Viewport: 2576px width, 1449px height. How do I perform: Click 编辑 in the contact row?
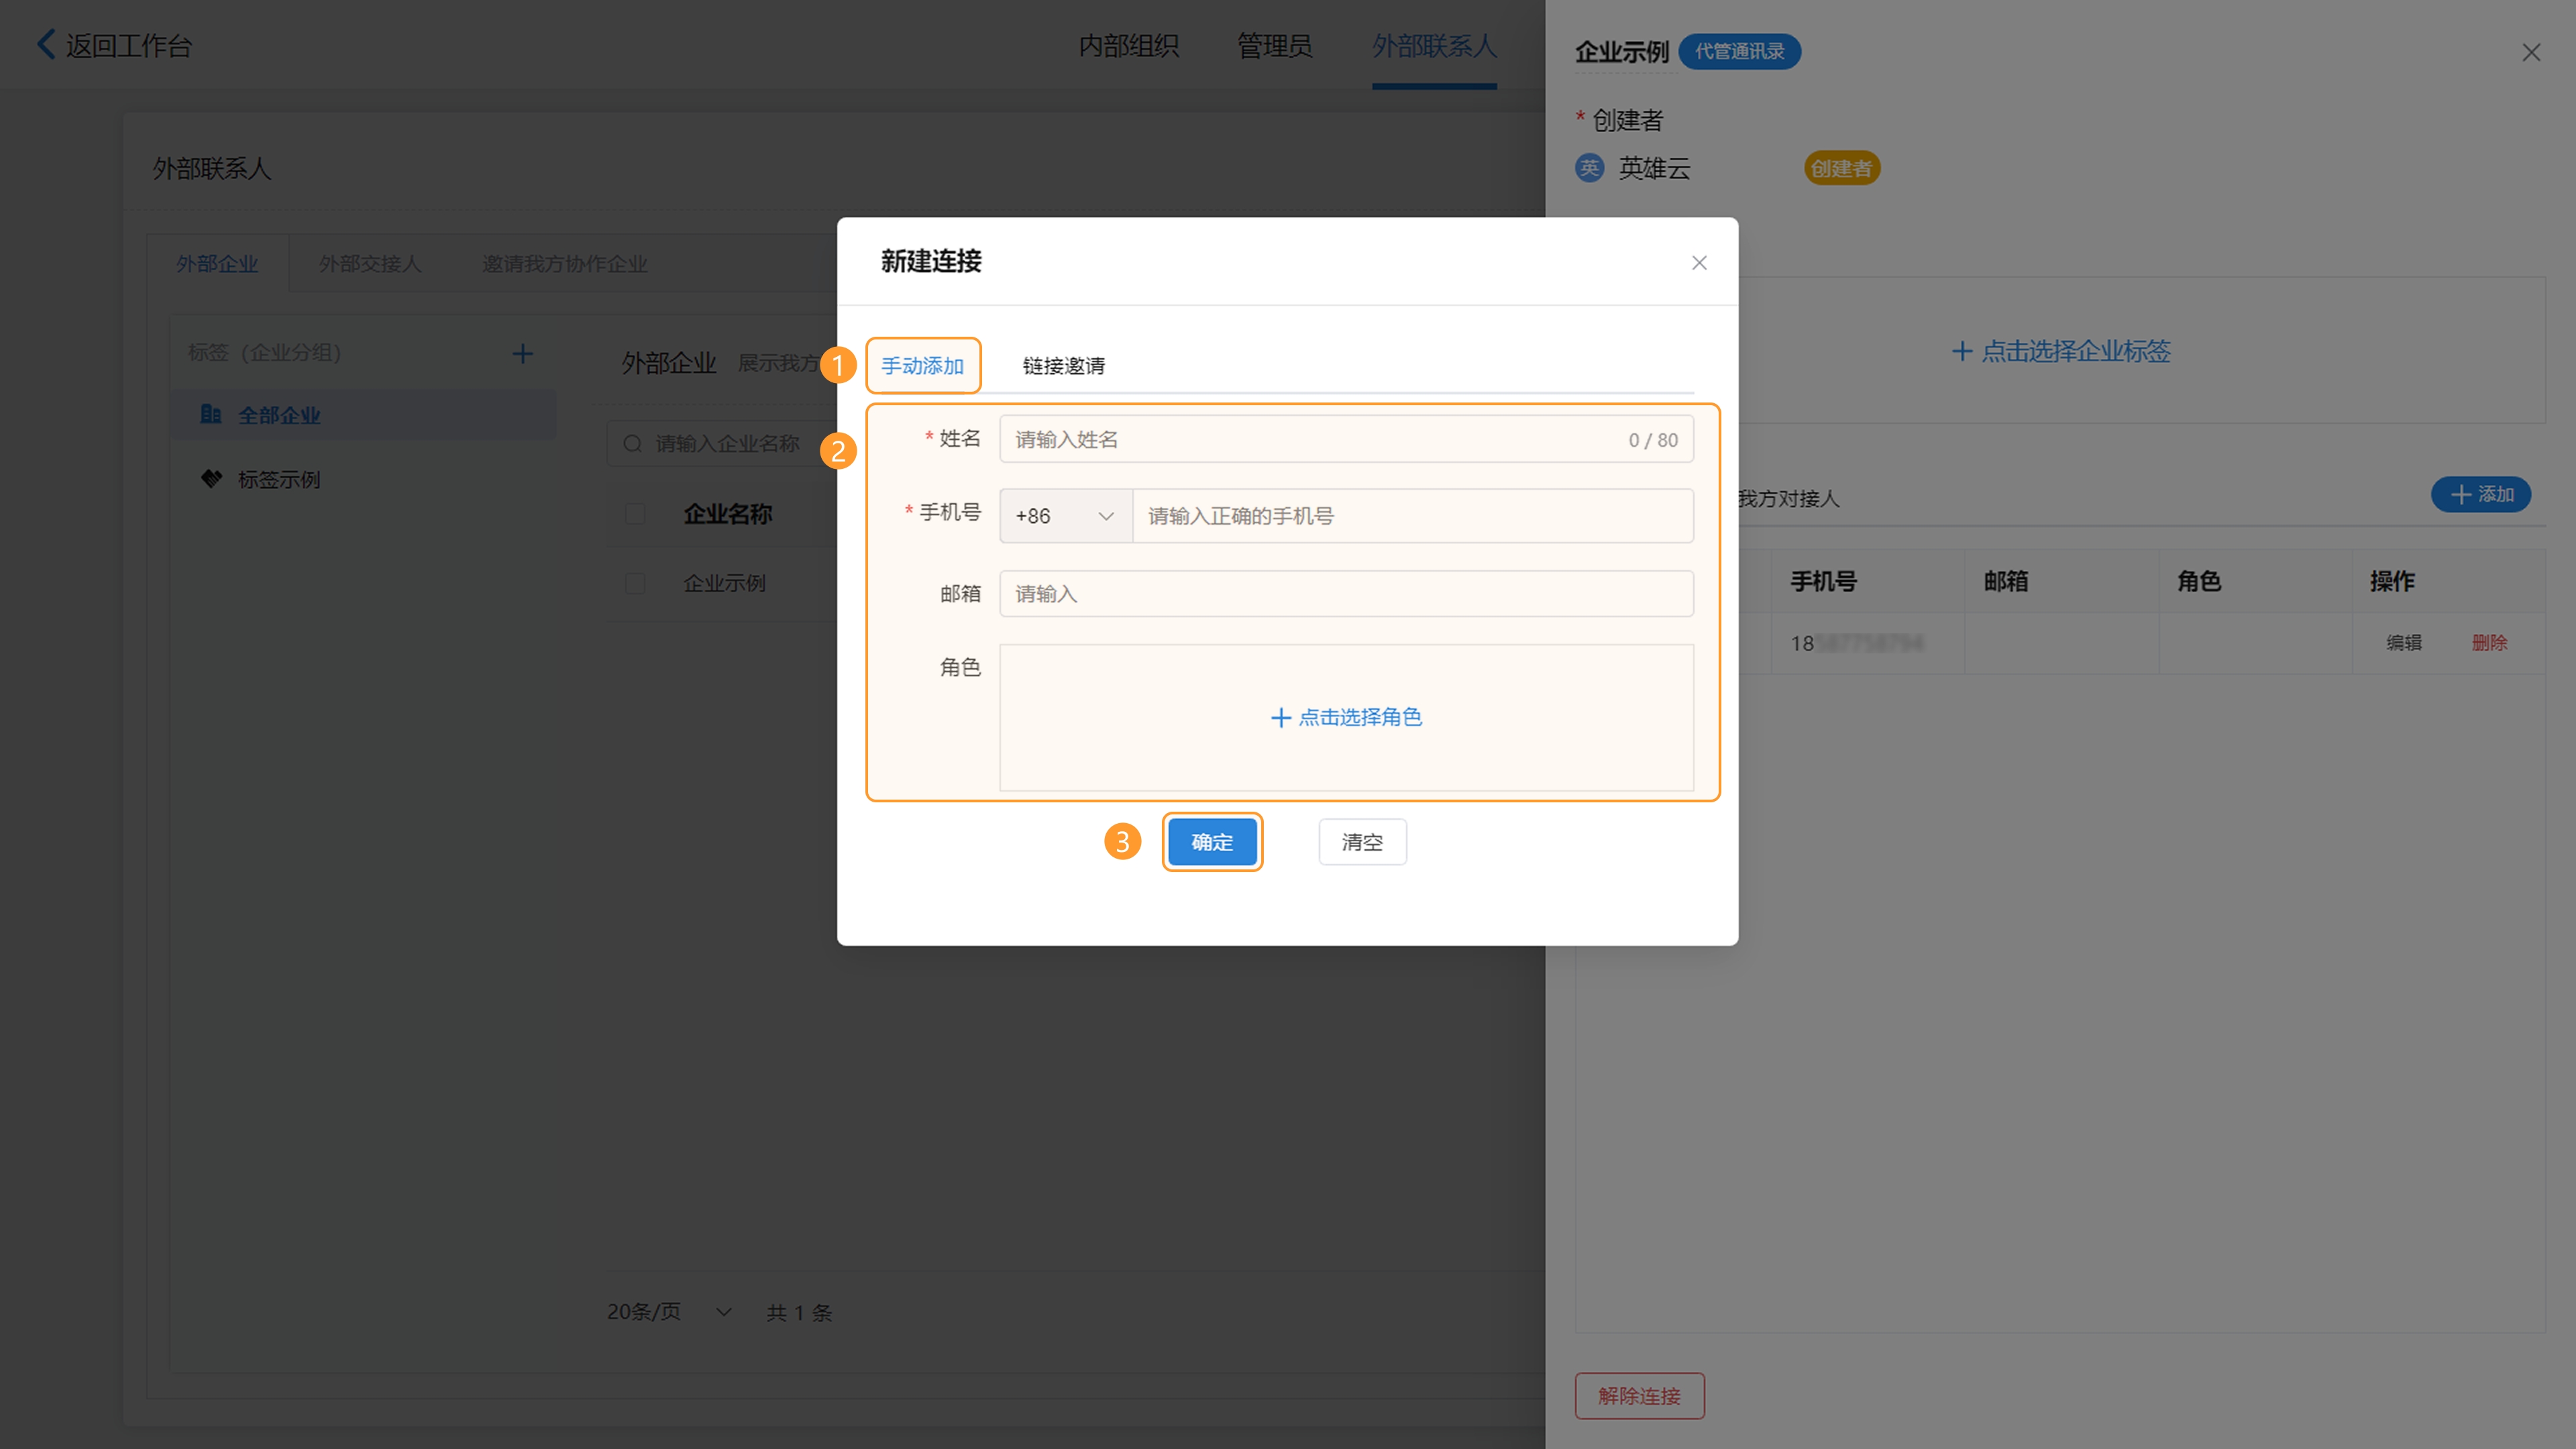(2404, 643)
